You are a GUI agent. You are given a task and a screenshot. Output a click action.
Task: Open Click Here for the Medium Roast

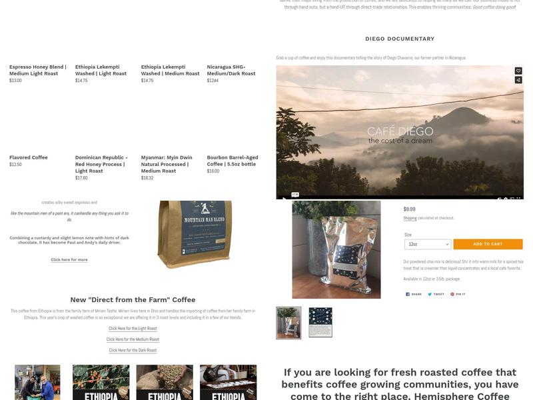point(133,339)
